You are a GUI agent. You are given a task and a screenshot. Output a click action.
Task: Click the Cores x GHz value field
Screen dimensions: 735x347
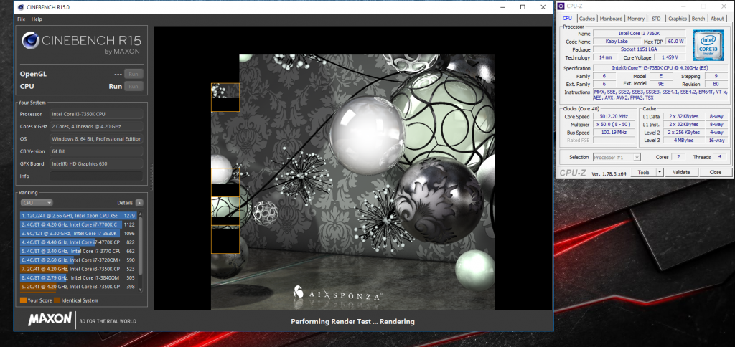click(x=96, y=126)
